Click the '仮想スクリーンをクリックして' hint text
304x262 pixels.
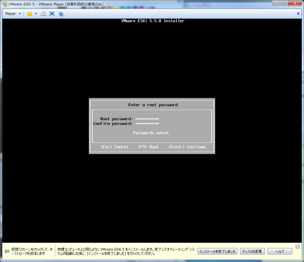click(x=32, y=251)
